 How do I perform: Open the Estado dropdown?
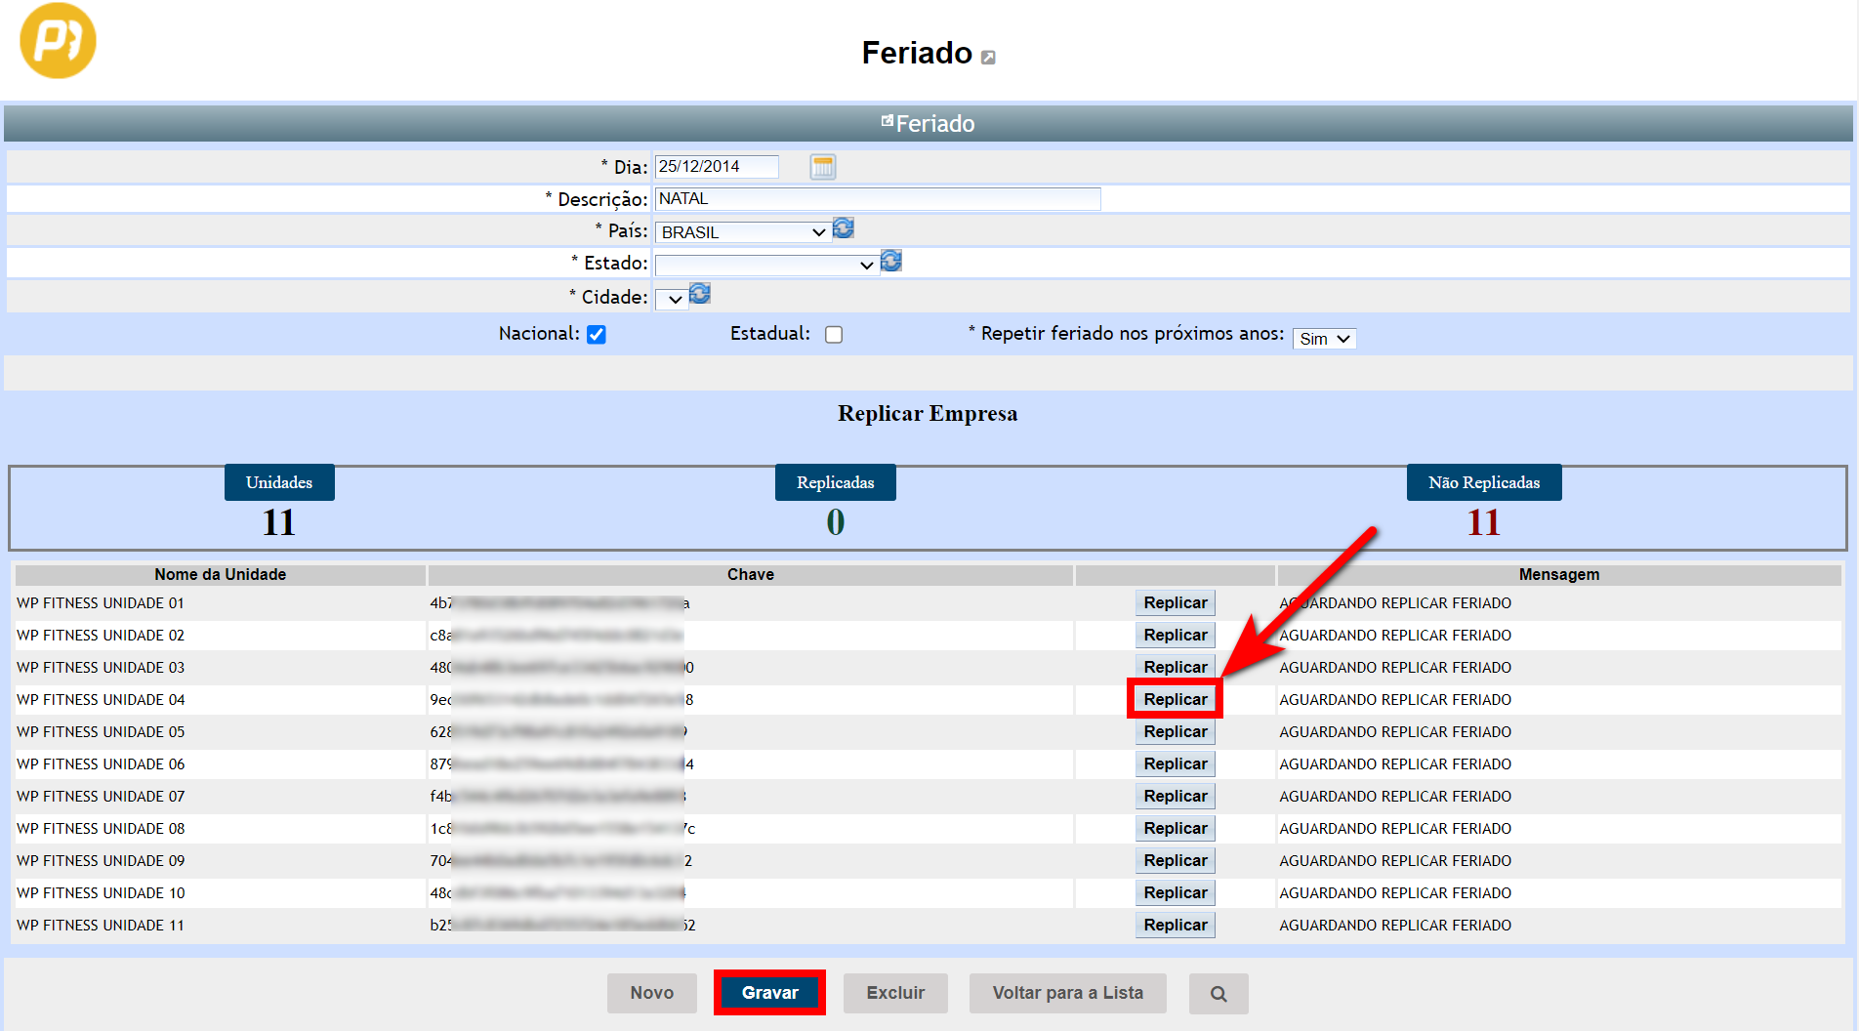coord(766,265)
